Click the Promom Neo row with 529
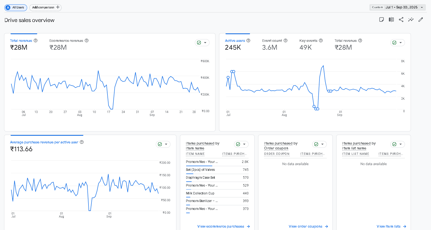Image resolution: width=431 pixels, height=230 pixels. coord(217,185)
